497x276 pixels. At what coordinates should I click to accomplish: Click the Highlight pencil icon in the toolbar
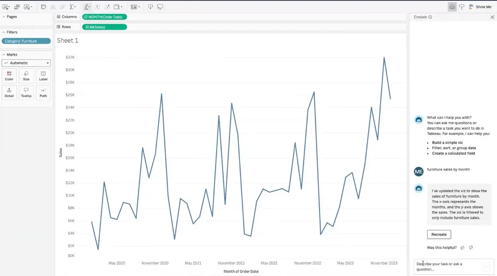(87, 7)
